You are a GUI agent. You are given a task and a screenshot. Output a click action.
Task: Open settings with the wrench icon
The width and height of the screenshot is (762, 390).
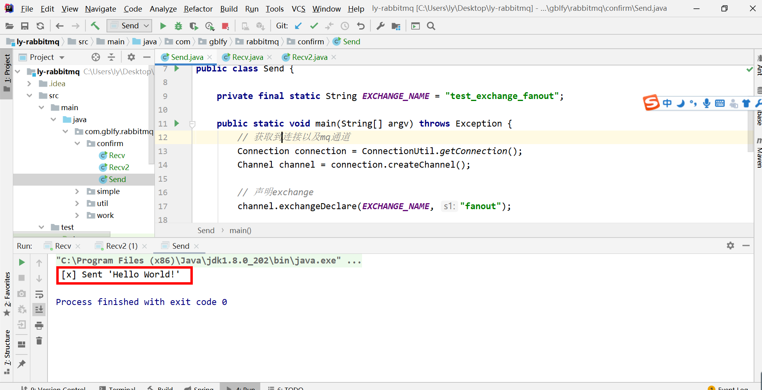coord(380,26)
